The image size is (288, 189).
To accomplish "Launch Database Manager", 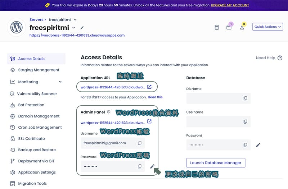I will pos(216,163).
